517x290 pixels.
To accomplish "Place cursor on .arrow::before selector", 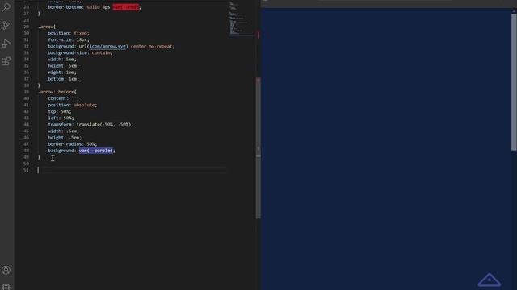I will coord(57,92).
